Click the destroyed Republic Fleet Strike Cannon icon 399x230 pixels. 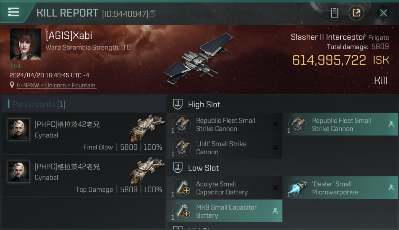pos(181,125)
